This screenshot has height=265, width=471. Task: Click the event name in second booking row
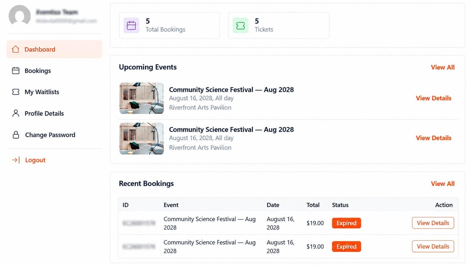tap(210, 246)
